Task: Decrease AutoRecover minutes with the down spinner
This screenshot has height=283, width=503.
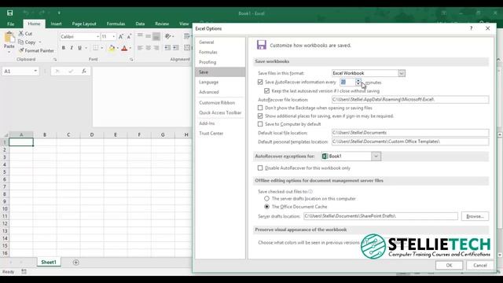Action: coord(358,84)
